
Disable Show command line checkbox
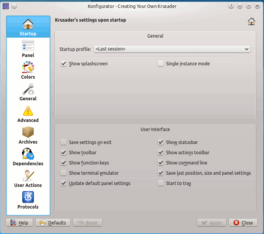[x=160, y=163]
